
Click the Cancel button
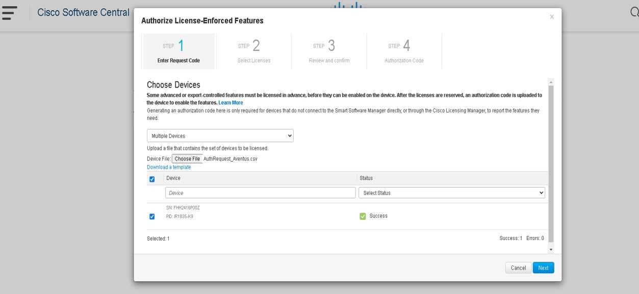[x=518, y=268]
